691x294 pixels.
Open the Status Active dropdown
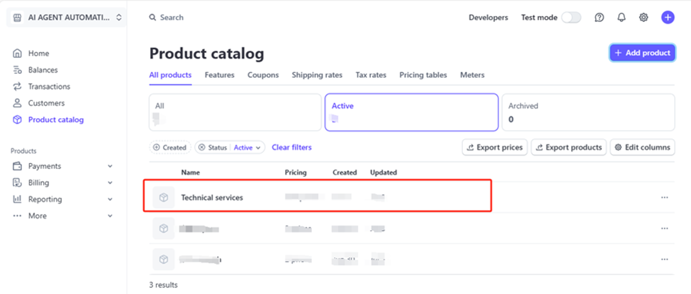pos(247,148)
